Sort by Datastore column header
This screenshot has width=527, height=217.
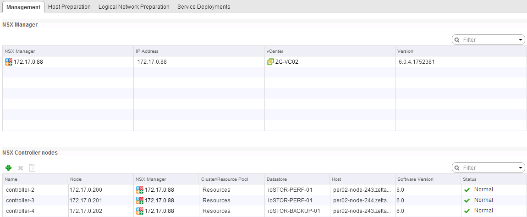(297, 179)
